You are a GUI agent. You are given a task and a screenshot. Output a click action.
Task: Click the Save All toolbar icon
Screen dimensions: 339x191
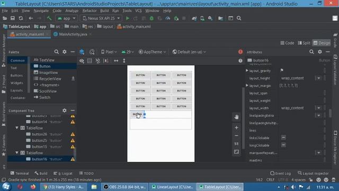pos(13,19)
